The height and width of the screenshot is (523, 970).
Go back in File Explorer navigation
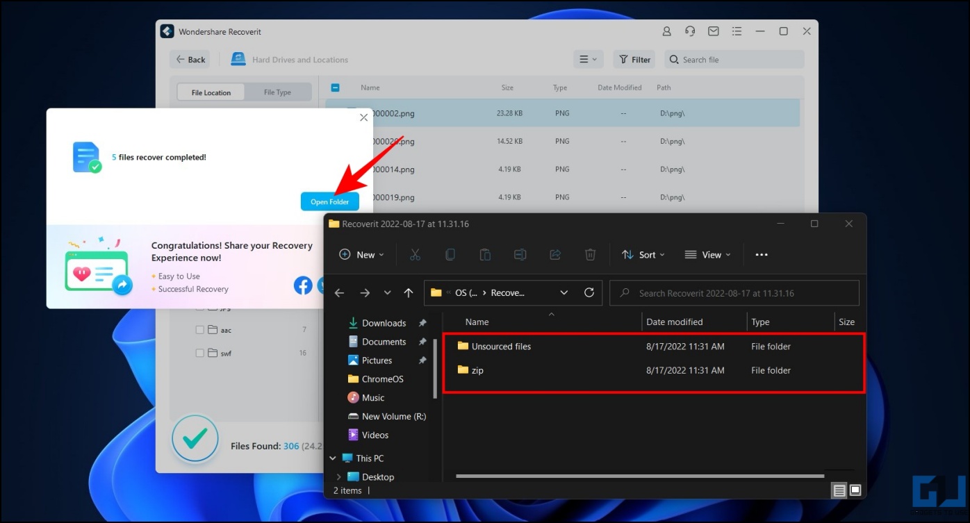click(339, 293)
